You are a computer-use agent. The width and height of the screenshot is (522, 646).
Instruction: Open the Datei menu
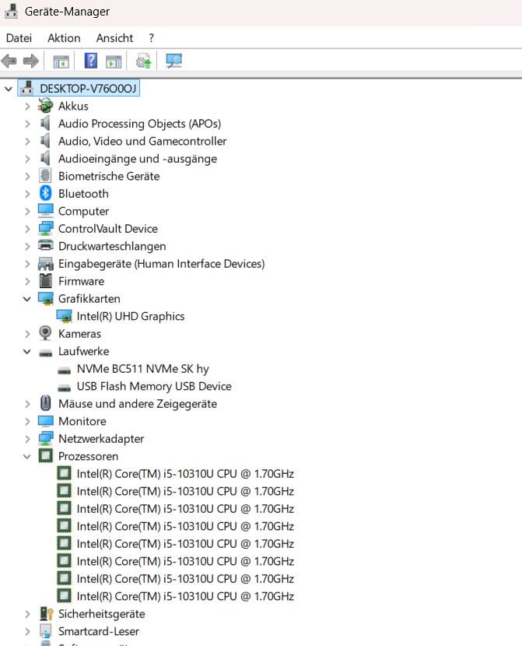click(x=19, y=38)
